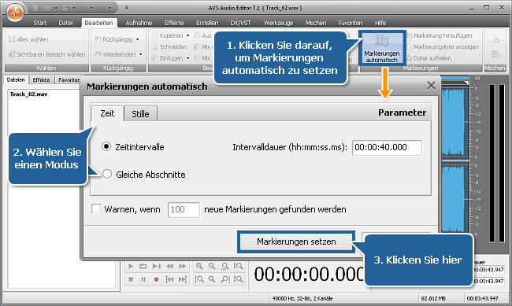Click the lower icon in the Mischen ribbon group
The height and width of the screenshot is (306, 512).
click(x=495, y=54)
